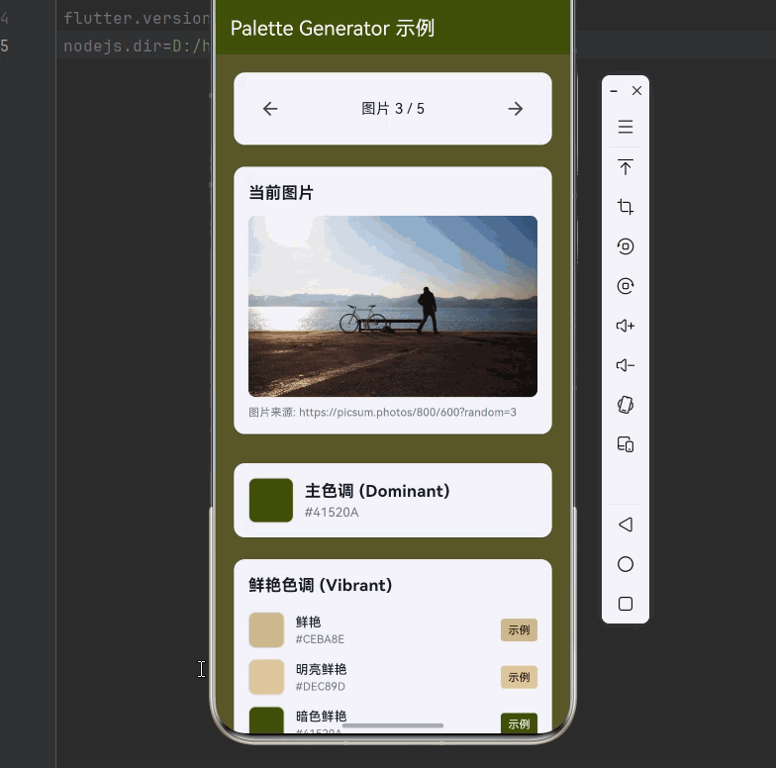Minimize the emulator toolbar panel
The image size is (776, 768).
pyautogui.click(x=614, y=91)
